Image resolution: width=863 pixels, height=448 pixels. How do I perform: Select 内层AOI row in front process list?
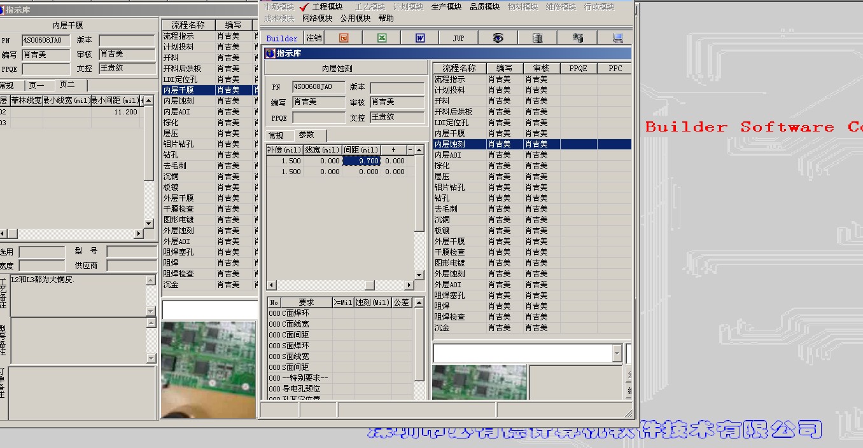pyautogui.click(x=531, y=155)
